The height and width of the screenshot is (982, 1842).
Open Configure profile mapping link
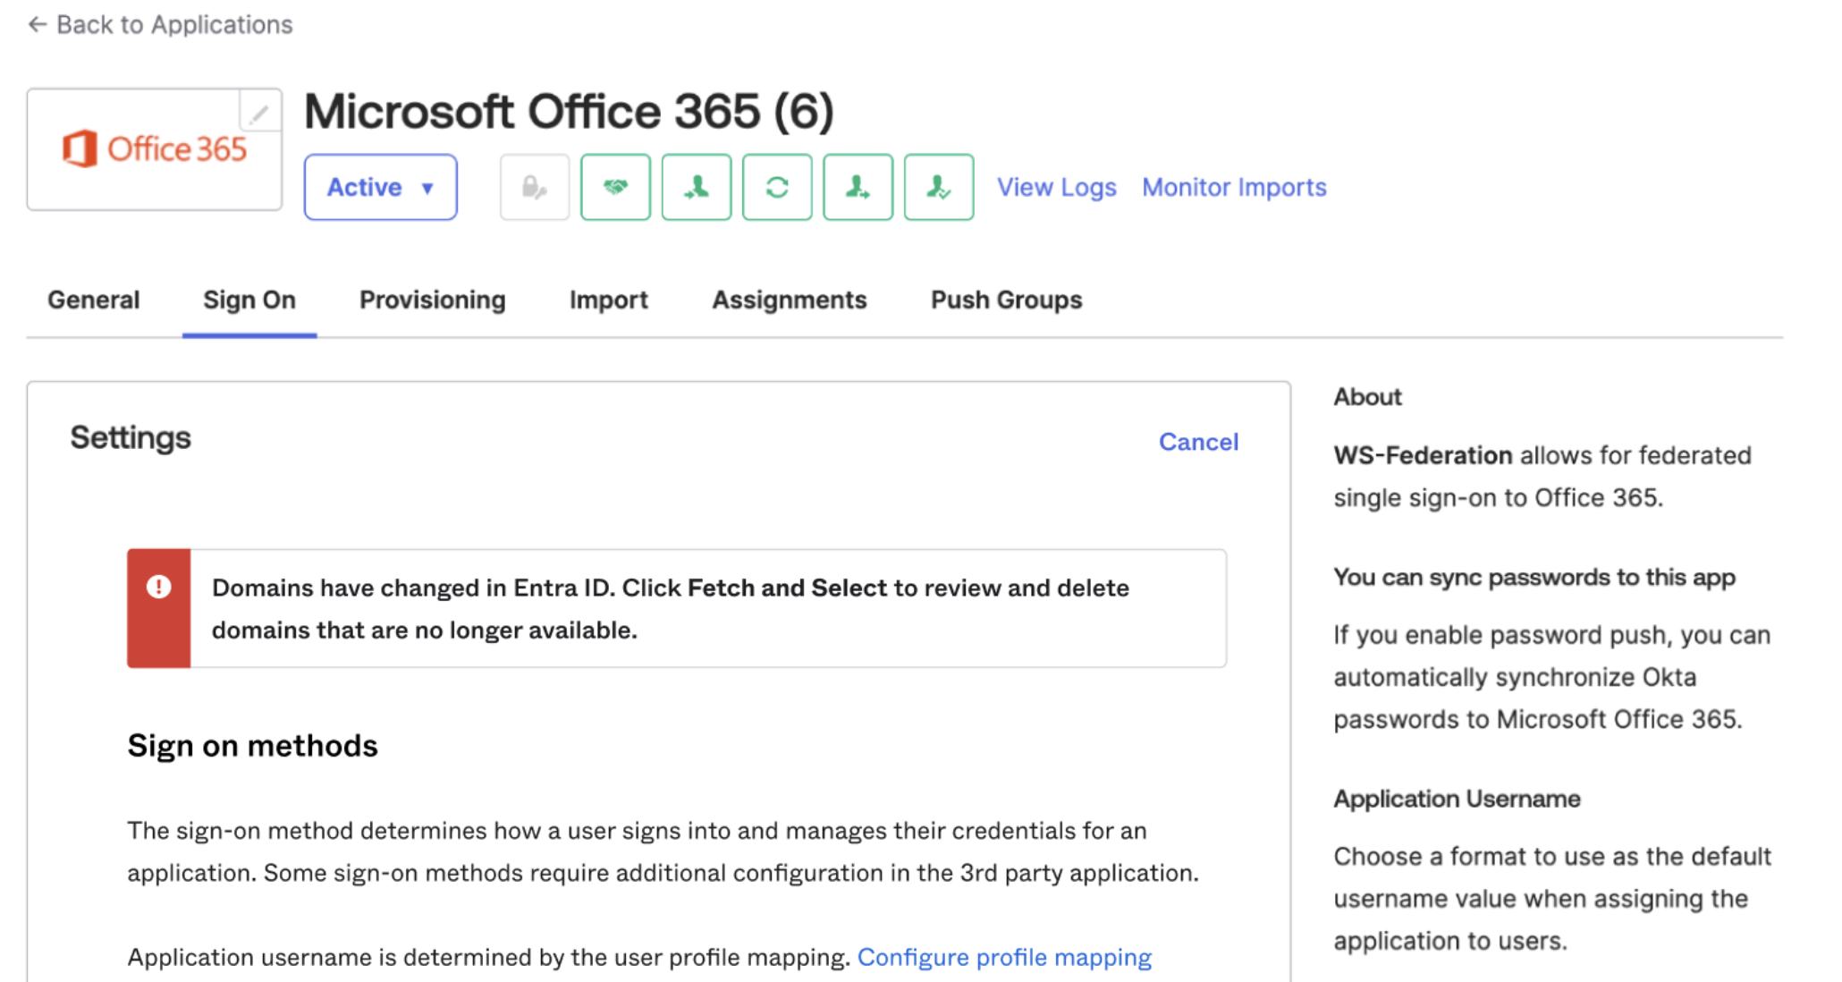pos(1004,957)
